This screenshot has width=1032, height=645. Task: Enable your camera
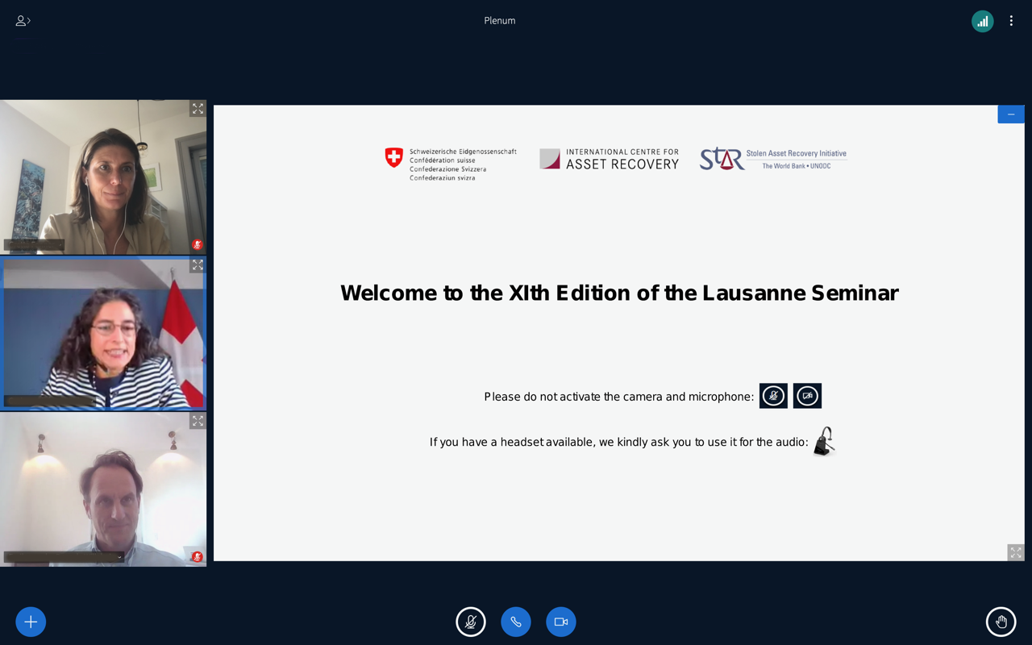click(x=561, y=622)
